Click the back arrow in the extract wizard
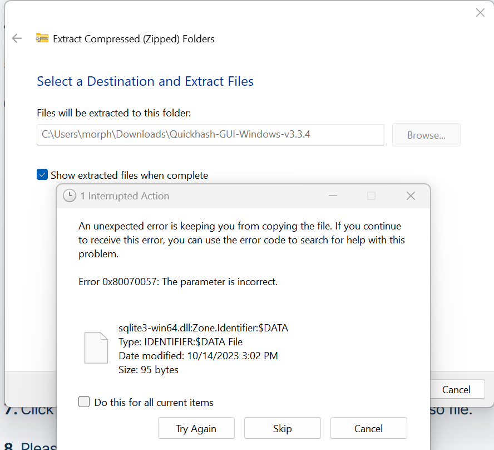494x450 pixels. pyautogui.click(x=17, y=38)
